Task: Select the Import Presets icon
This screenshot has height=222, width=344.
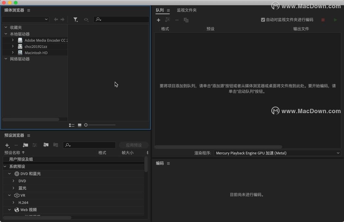Action: [46, 145]
